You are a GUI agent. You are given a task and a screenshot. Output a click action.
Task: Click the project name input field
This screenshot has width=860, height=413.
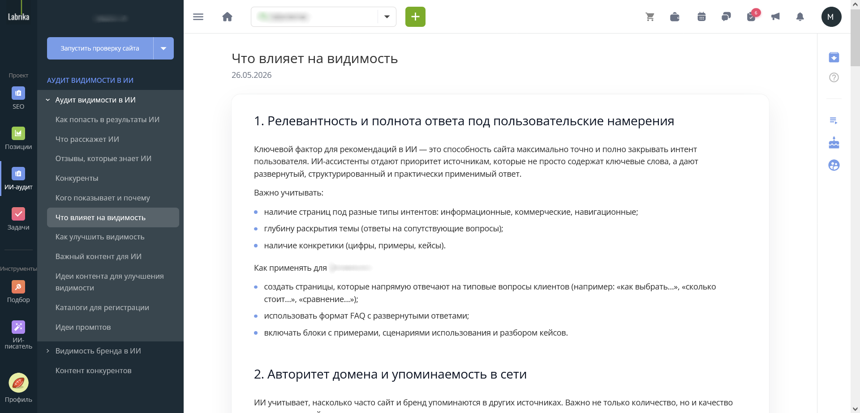[315, 17]
